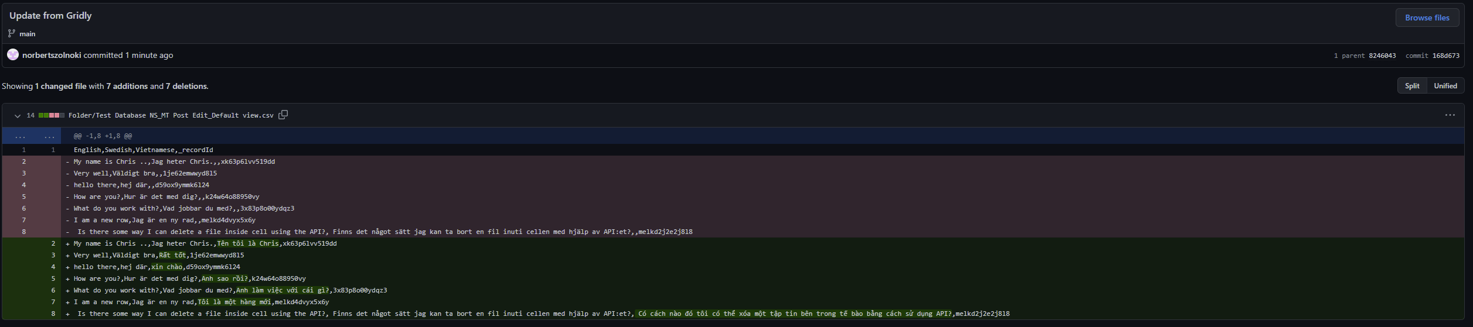Open the three-dots file options menu
The image size is (1473, 327).
click(x=1450, y=115)
